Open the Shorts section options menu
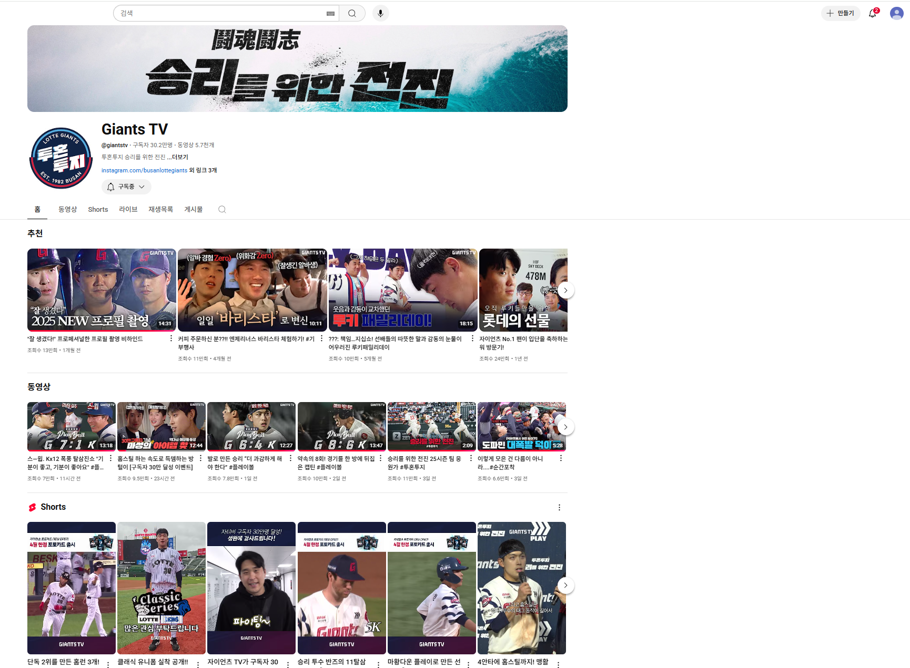Viewport: 910px width, 668px height. point(559,507)
